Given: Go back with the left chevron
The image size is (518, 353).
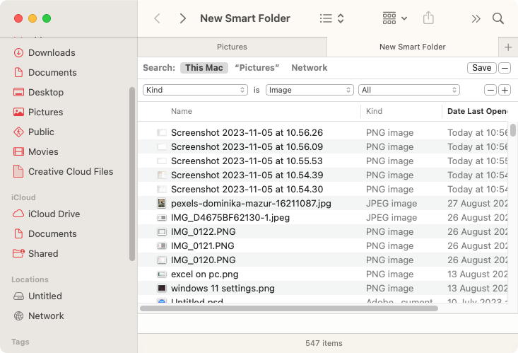Looking at the screenshot, I should pyautogui.click(x=158, y=18).
